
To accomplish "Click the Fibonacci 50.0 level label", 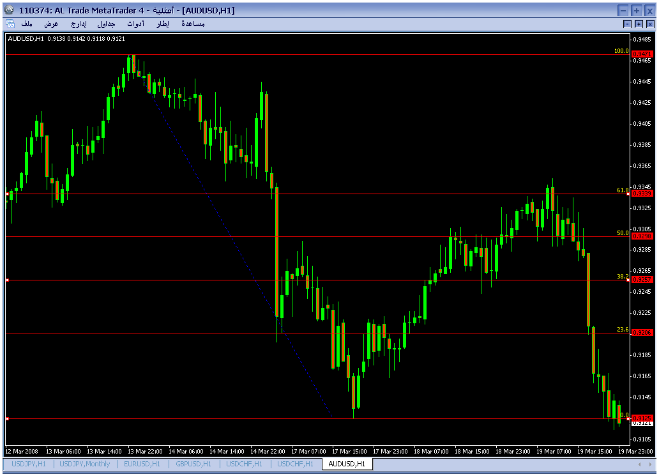I will (x=623, y=233).
